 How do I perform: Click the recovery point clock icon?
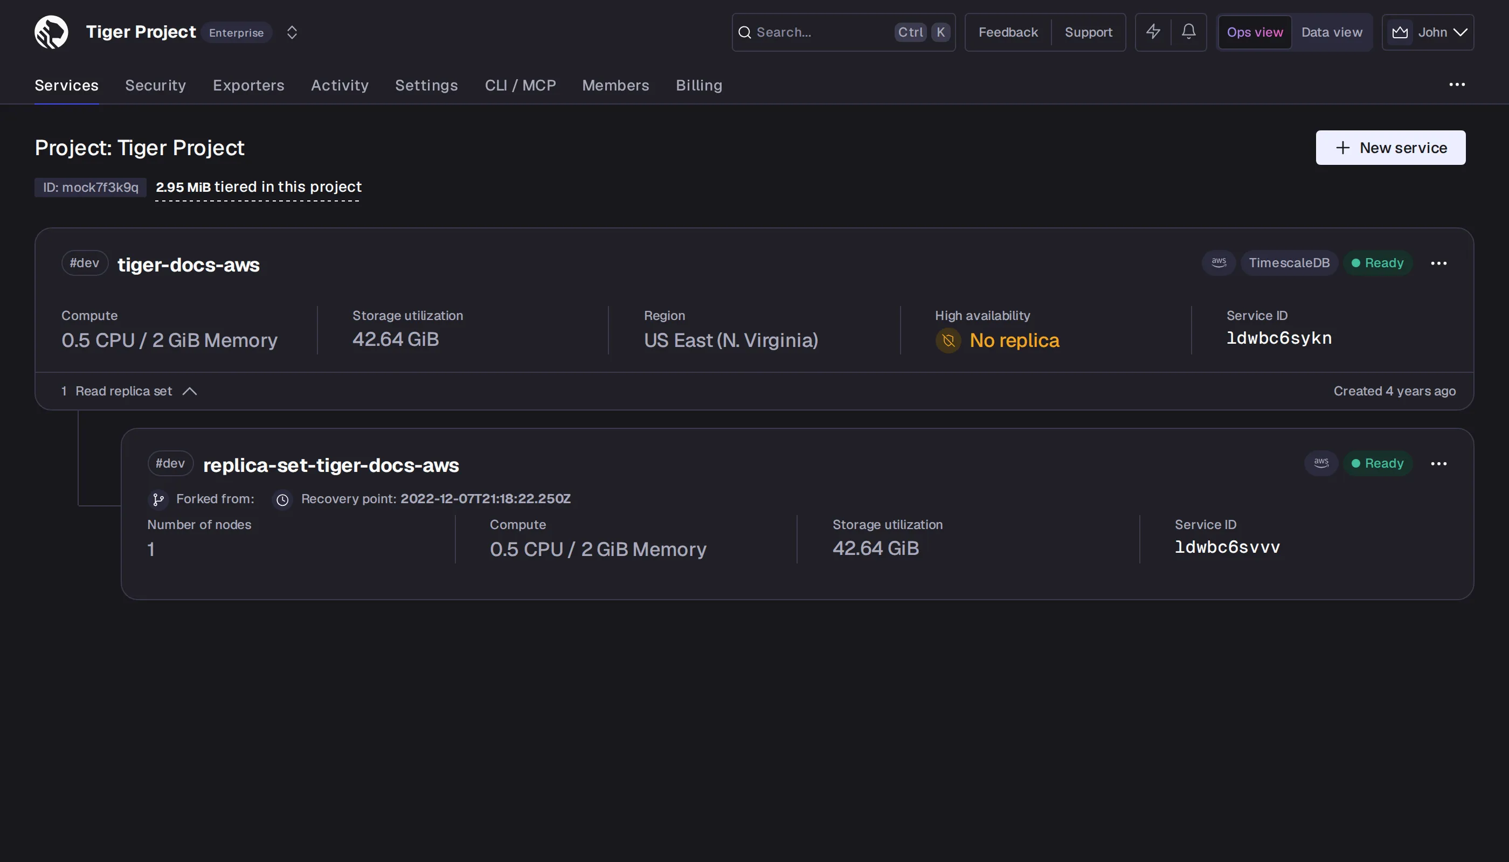282,499
